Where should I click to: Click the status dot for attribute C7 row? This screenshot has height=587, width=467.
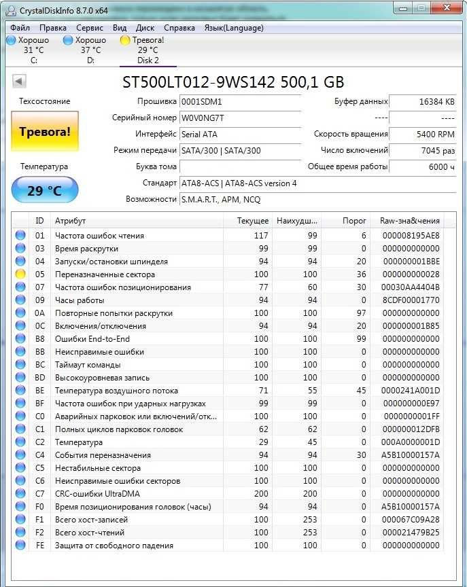20,493
